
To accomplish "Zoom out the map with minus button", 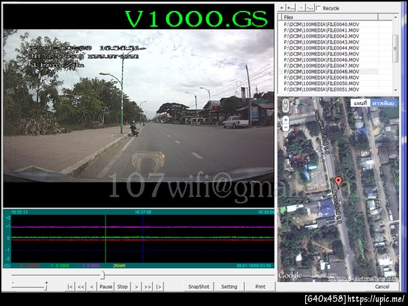I will [286, 127].
